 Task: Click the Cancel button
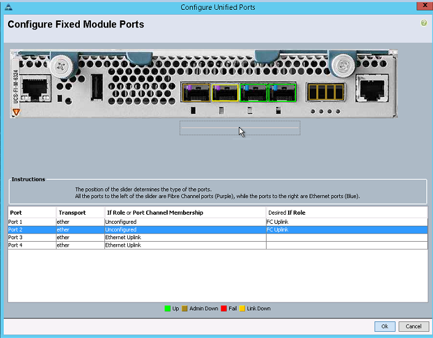click(413, 326)
